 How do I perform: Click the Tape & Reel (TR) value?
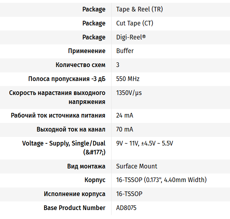click(x=139, y=9)
